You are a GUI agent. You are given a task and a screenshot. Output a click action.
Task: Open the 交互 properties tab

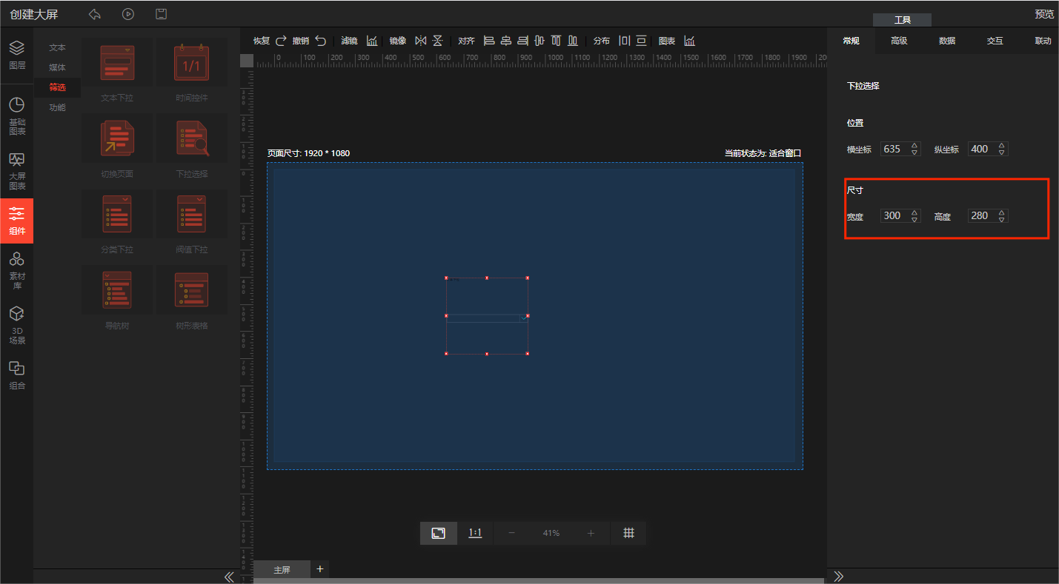(995, 41)
